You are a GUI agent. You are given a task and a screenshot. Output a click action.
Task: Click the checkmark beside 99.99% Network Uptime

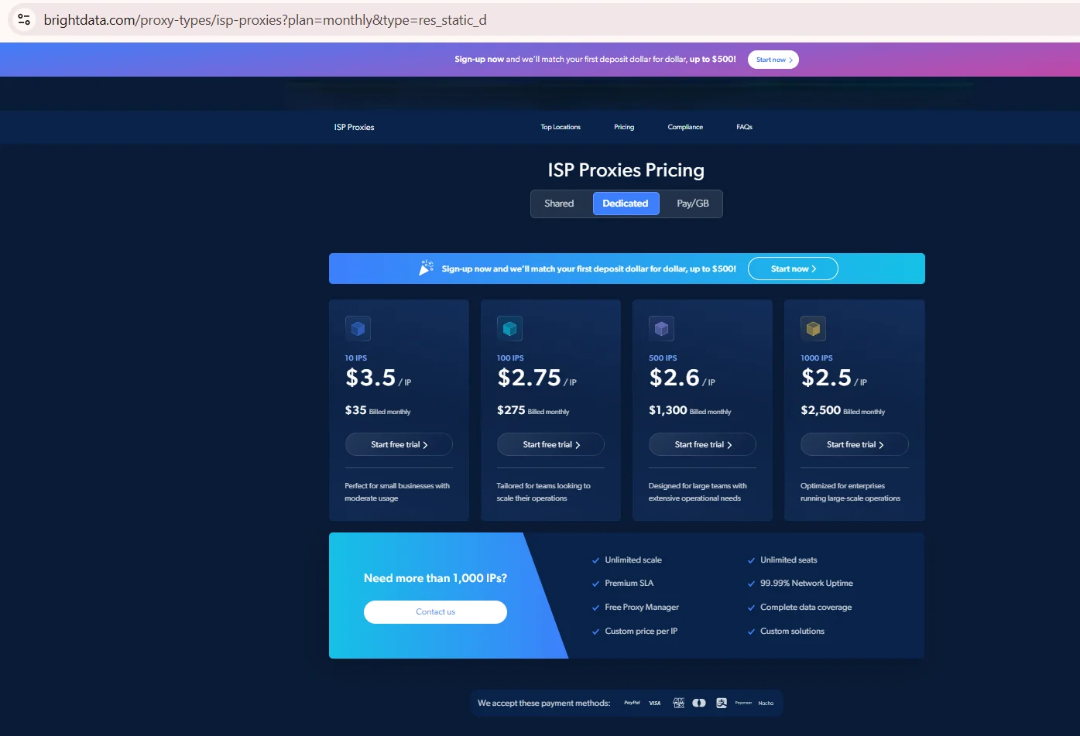(x=751, y=584)
